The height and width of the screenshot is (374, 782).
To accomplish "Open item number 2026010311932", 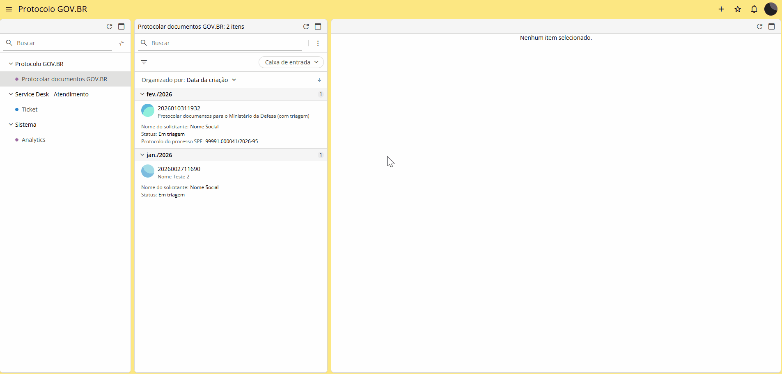I will coord(179,108).
